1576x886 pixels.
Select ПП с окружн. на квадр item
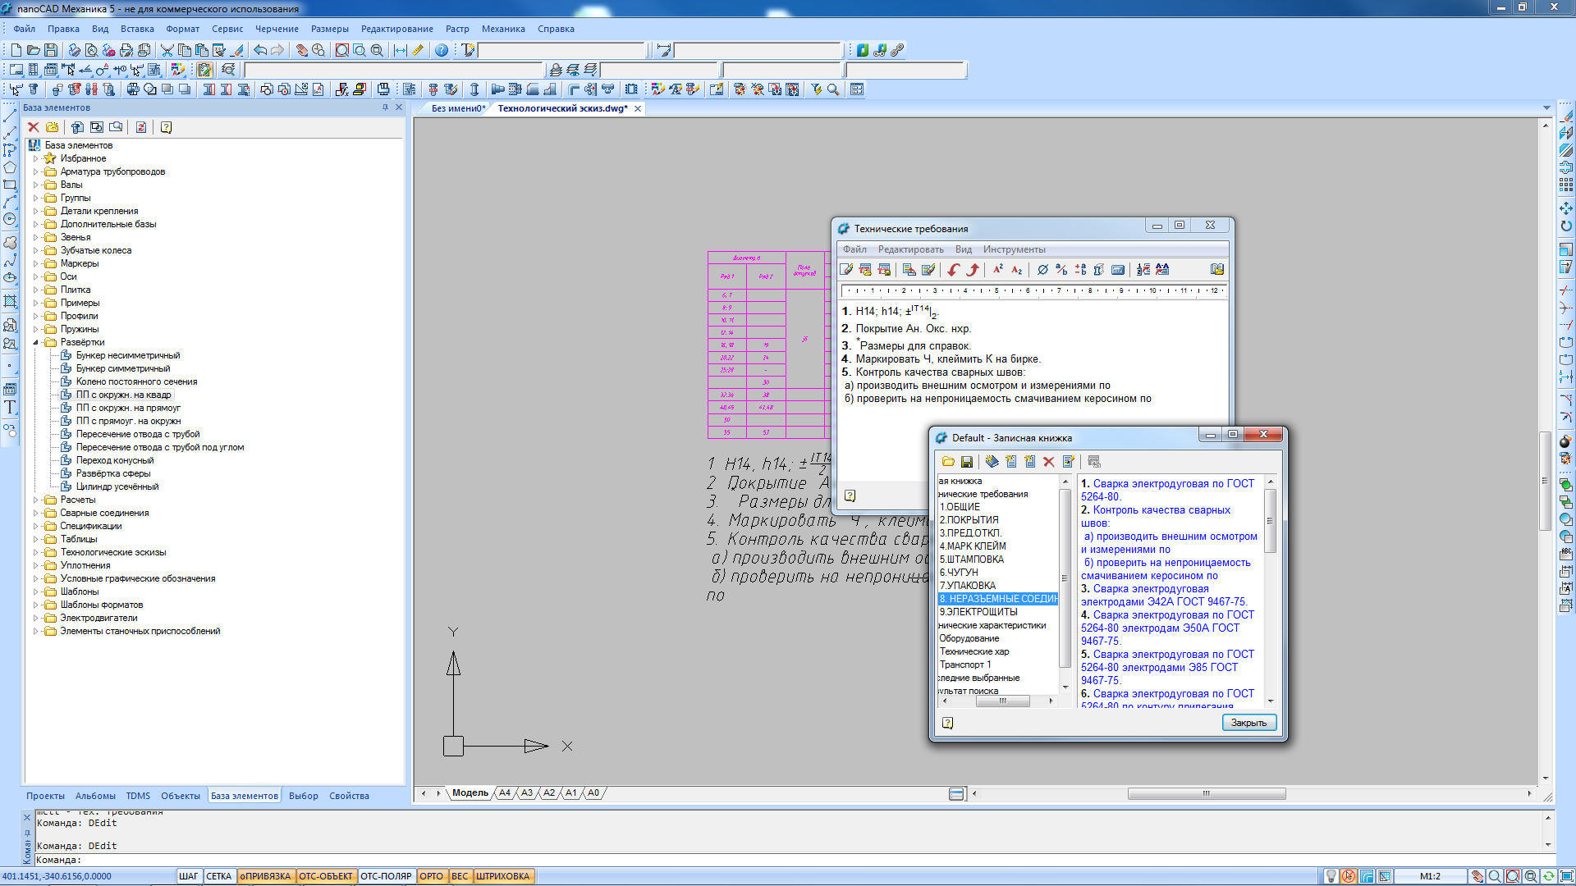point(123,395)
